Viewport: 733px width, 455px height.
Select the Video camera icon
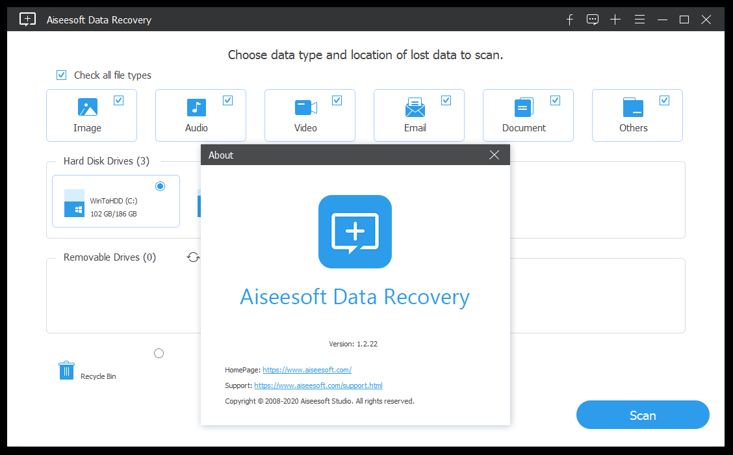coord(305,107)
